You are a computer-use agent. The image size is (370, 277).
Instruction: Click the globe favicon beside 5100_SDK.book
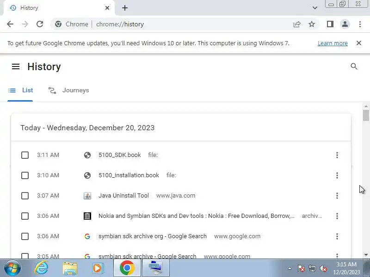(87, 155)
